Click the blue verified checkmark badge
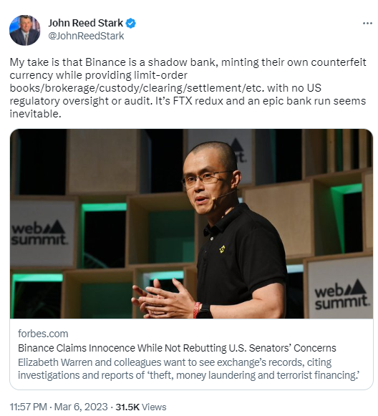Screen dimensions: 378x416 [130, 24]
